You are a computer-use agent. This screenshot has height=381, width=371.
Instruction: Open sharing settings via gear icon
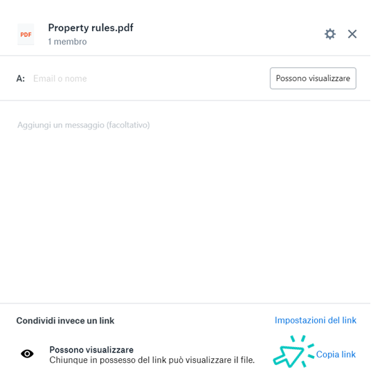330,34
